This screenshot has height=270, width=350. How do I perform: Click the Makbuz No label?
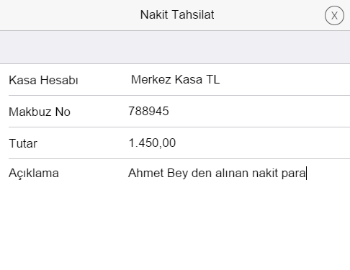[40, 112]
